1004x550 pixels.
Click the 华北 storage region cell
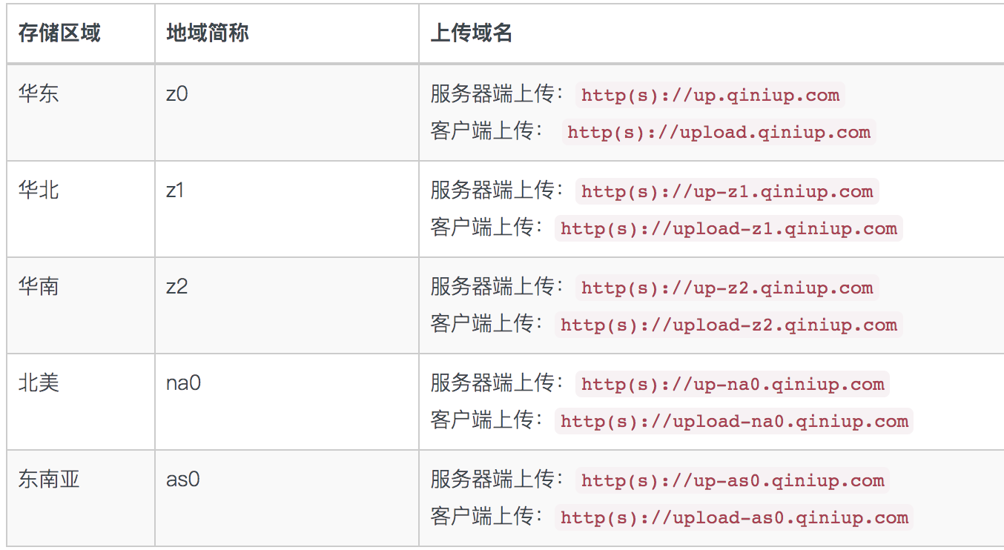[39, 190]
